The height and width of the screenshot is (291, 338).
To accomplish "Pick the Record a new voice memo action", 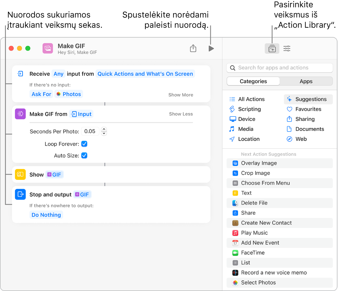I will pos(274,273).
